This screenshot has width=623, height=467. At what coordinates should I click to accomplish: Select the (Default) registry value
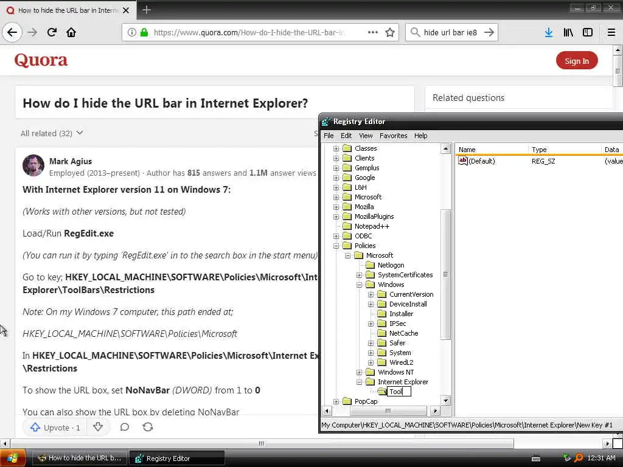coord(482,161)
